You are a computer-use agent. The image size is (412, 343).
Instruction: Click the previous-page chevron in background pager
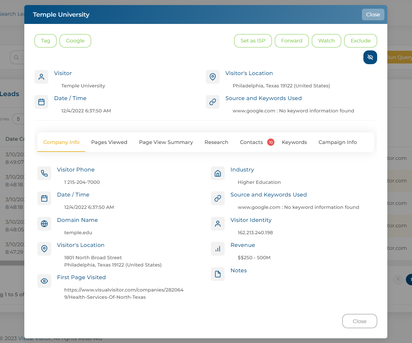(x=398, y=279)
